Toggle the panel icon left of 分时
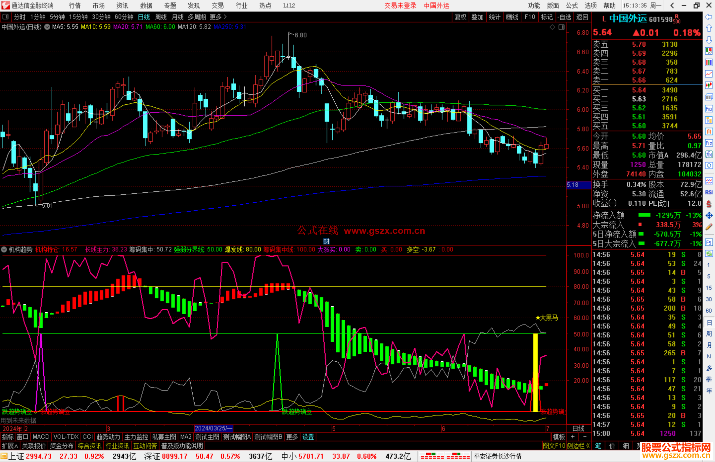The height and width of the screenshot is (462, 715). [6, 17]
